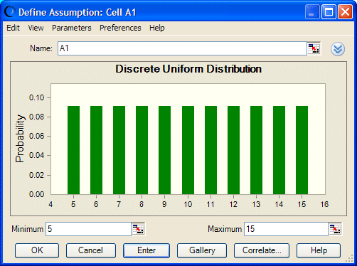The image size is (357, 266).
Task: Click the Discrete Uniform Distribution chart title
Action: point(188,69)
